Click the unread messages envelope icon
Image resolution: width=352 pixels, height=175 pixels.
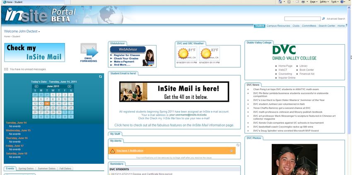pos(6,70)
